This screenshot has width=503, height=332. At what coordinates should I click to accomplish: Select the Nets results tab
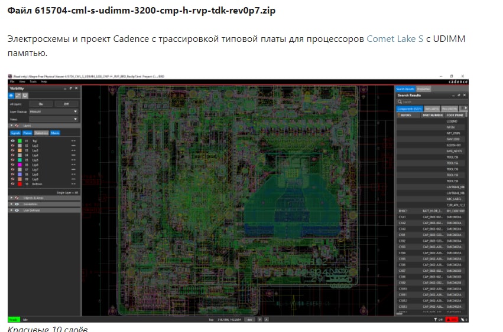(432, 109)
